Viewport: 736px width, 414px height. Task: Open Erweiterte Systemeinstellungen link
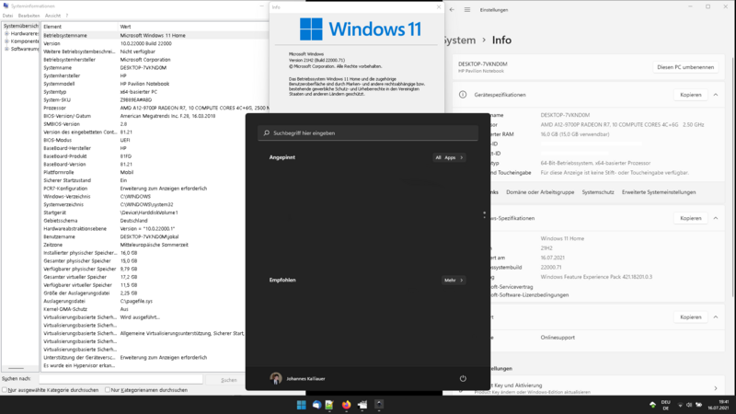click(x=659, y=192)
